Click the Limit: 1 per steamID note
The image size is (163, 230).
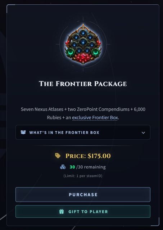[x=83, y=176]
